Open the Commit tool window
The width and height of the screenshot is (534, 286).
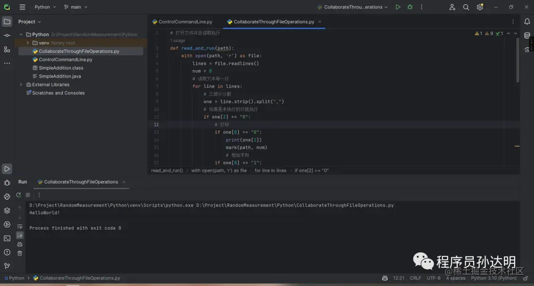pyautogui.click(x=7, y=36)
